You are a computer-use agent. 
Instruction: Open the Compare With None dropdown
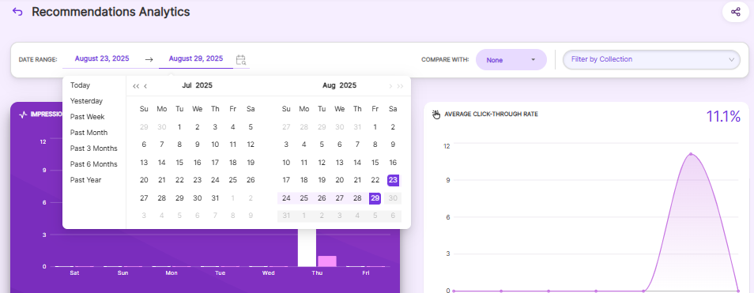(x=511, y=60)
